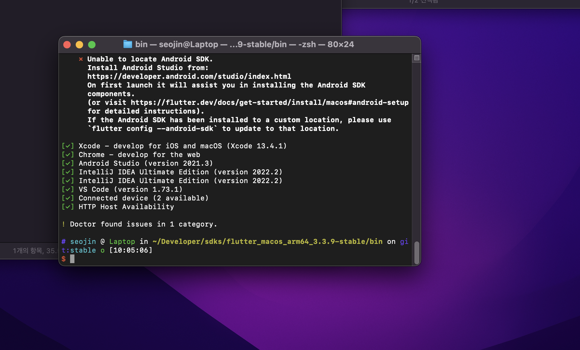The image size is (580, 350).
Task: Click 'Doctor found issues in 1 category.' text
Action: point(144,224)
